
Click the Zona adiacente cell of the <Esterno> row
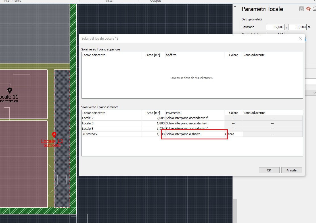273,134
